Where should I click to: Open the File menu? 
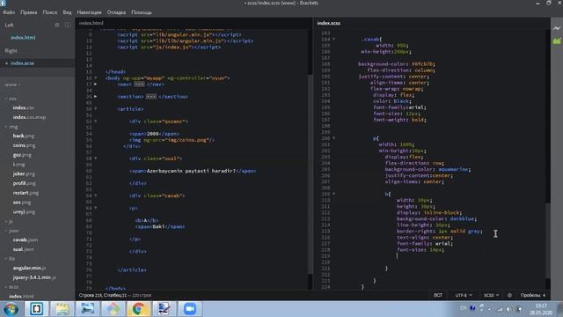point(9,12)
